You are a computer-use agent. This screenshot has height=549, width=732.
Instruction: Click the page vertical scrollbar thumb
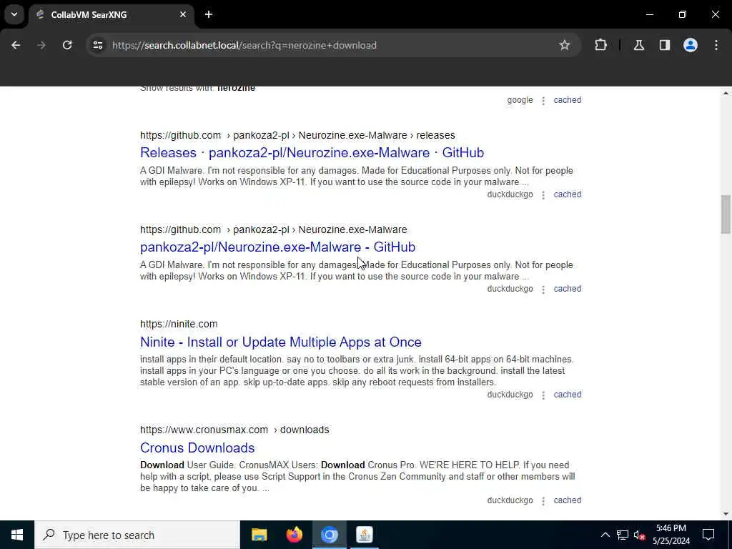pos(726,214)
